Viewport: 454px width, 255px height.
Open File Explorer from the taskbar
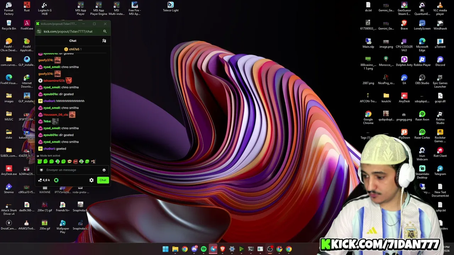point(175,249)
